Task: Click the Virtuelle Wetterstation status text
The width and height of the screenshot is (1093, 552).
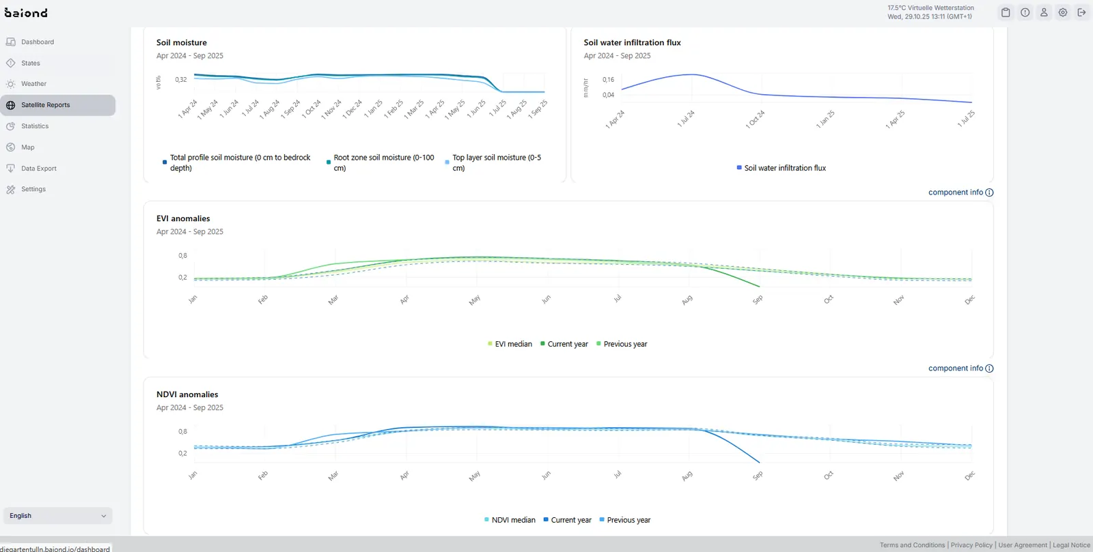Action: (x=941, y=8)
